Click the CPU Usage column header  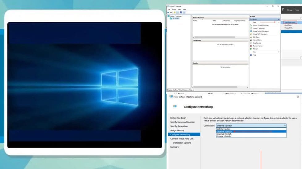coord(227,21)
